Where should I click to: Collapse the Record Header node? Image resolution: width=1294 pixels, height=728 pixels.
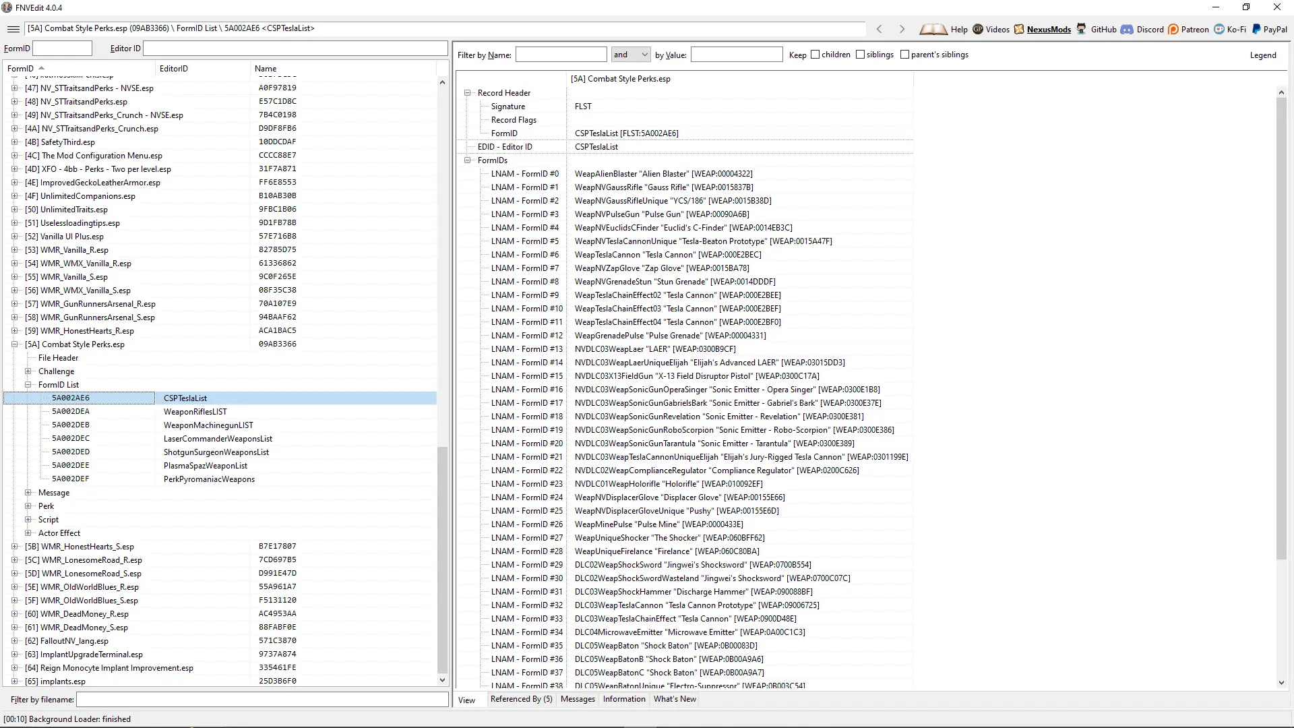[467, 93]
